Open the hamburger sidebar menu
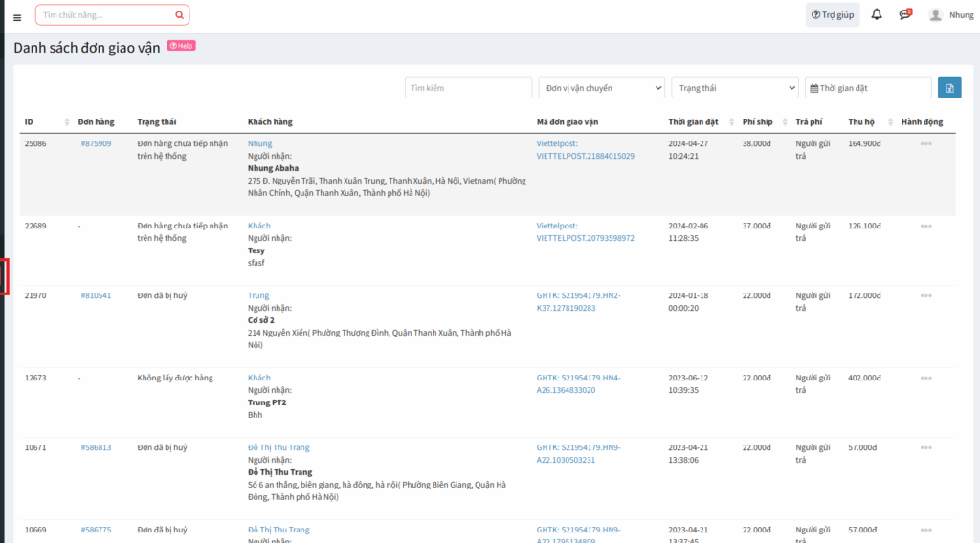 tap(16, 16)
